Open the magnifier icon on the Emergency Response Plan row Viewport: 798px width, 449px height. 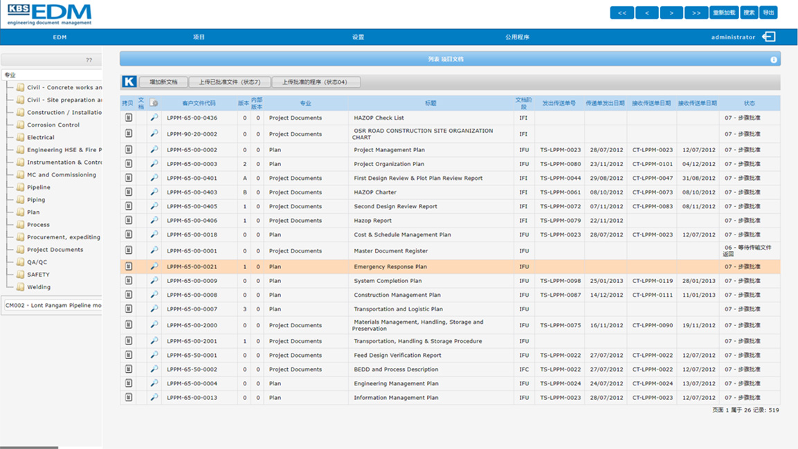[154, 266]
